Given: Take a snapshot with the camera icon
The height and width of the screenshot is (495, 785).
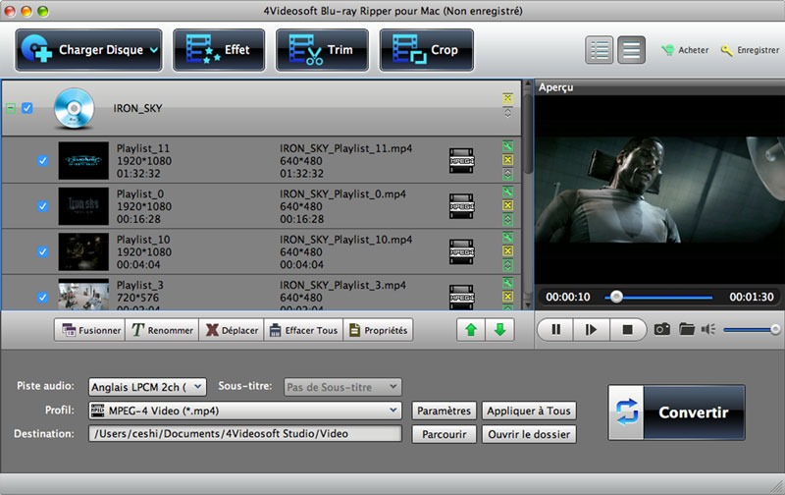Looking at the screenshot, I should (662, 329).
